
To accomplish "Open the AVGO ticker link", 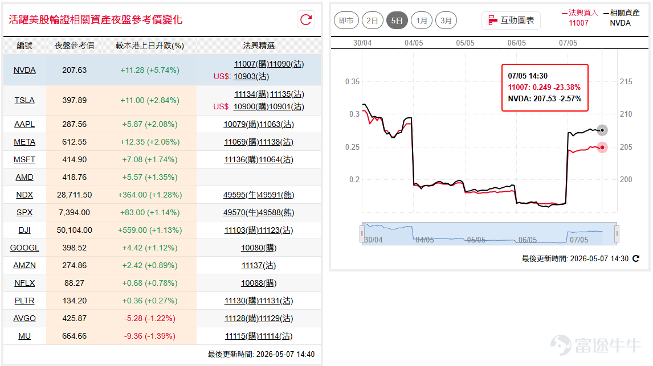I will [25, 318].
